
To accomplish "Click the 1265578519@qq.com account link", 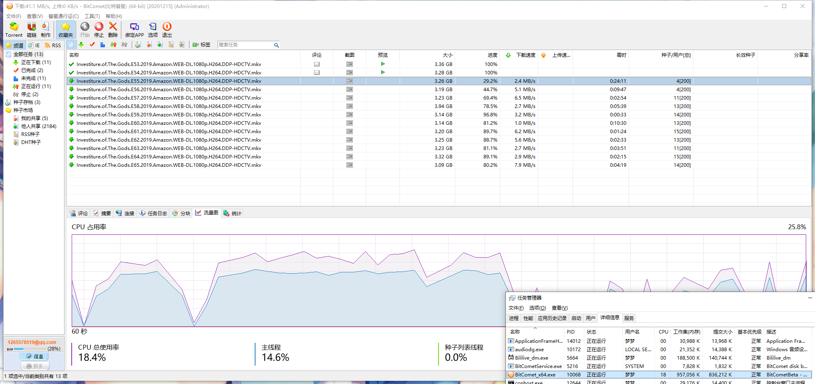I will point(32,342).
